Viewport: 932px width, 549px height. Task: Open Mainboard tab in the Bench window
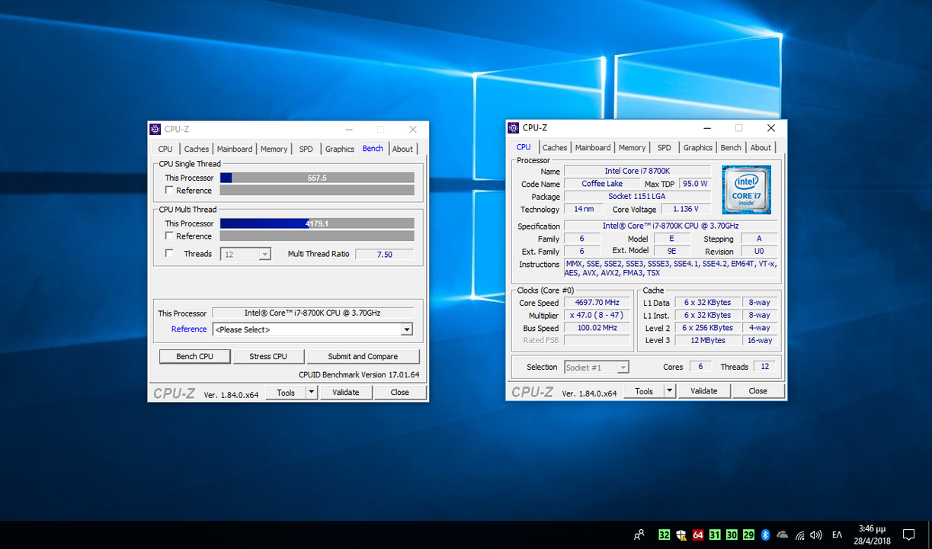click(x=235, y=149)
